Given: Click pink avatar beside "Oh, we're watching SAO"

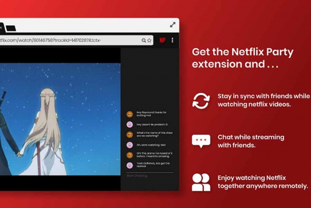Looking at the screenshot, I should (130, 145).
